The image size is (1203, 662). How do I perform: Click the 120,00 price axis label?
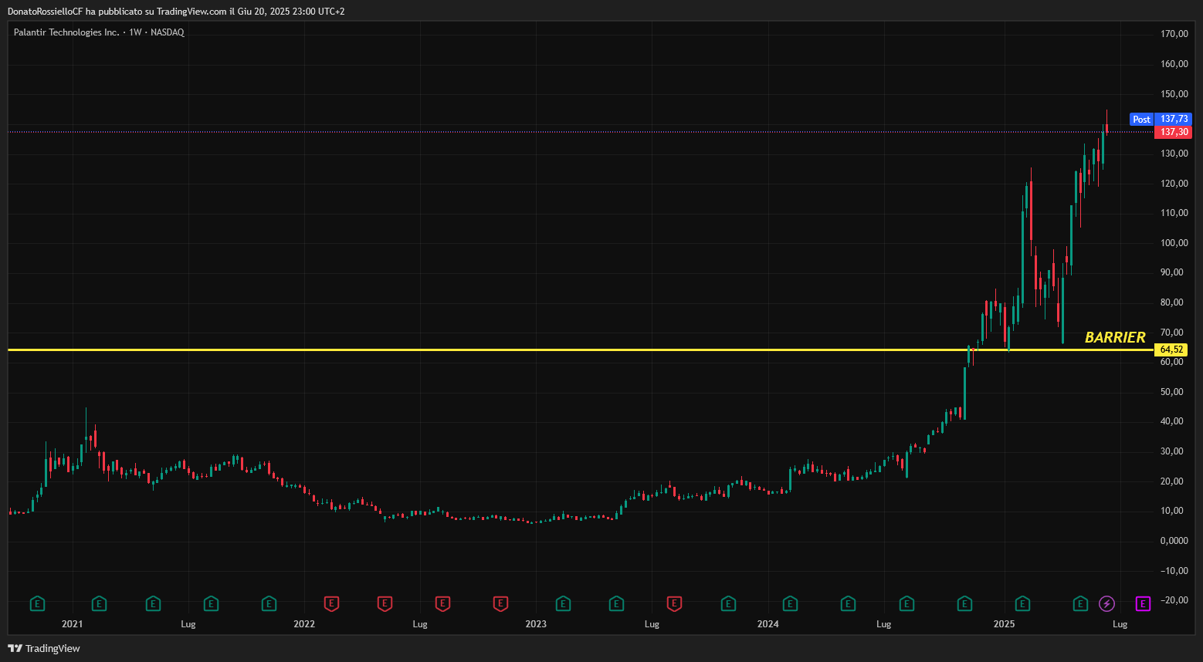(1174, 184)
